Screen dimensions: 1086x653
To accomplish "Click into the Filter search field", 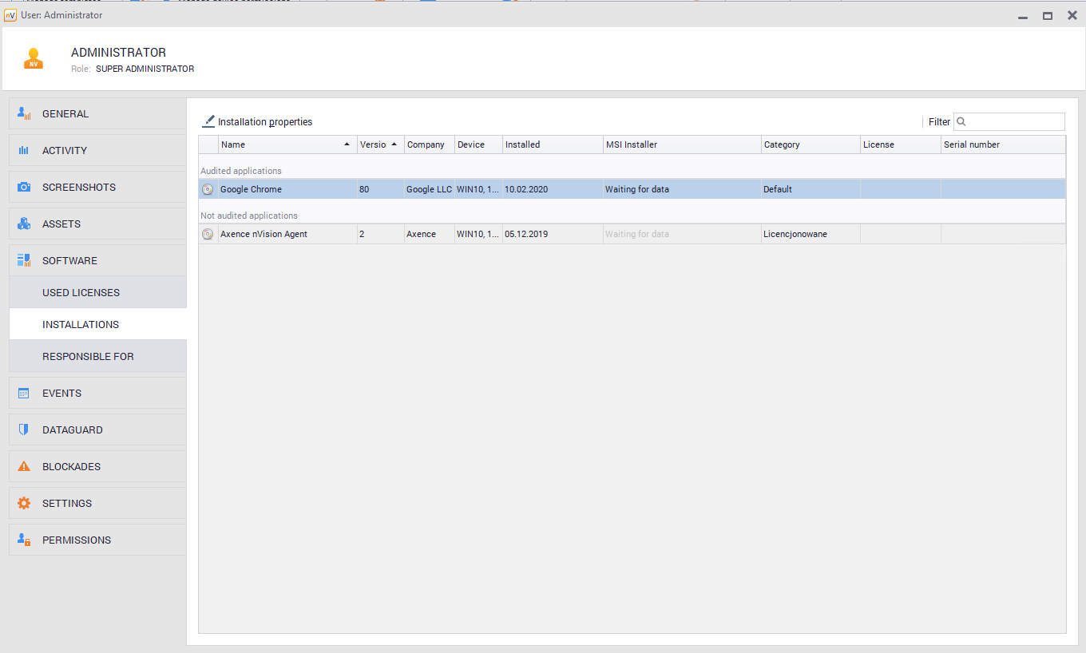I will (x=1014, y=121).
